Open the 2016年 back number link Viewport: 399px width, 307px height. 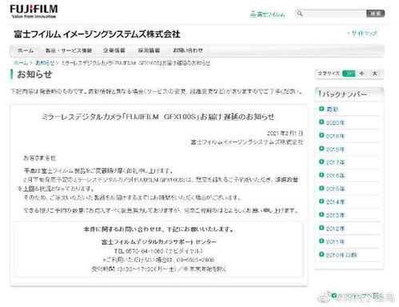tap(335, 176)
